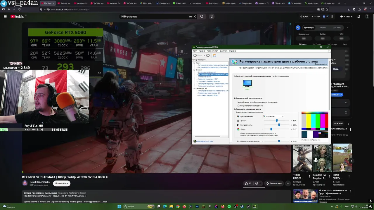Open the 'Файл' menu in NVIDIA panel

(x=195, y=51)
